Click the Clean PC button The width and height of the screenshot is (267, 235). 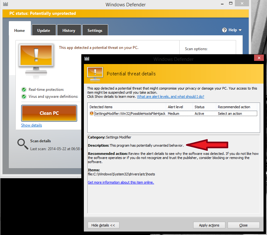pos(49,113)
